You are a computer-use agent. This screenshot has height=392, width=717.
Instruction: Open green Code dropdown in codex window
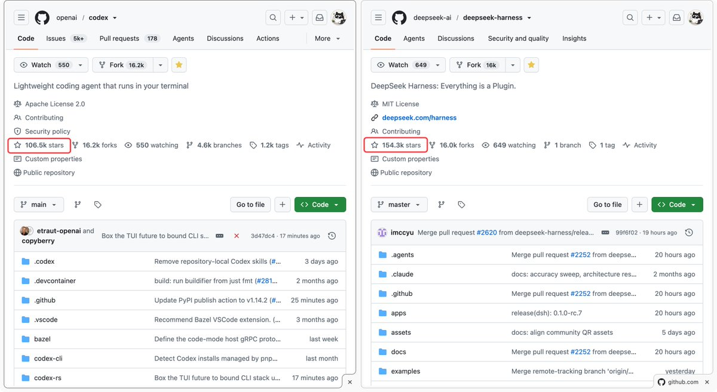[320, 205]
